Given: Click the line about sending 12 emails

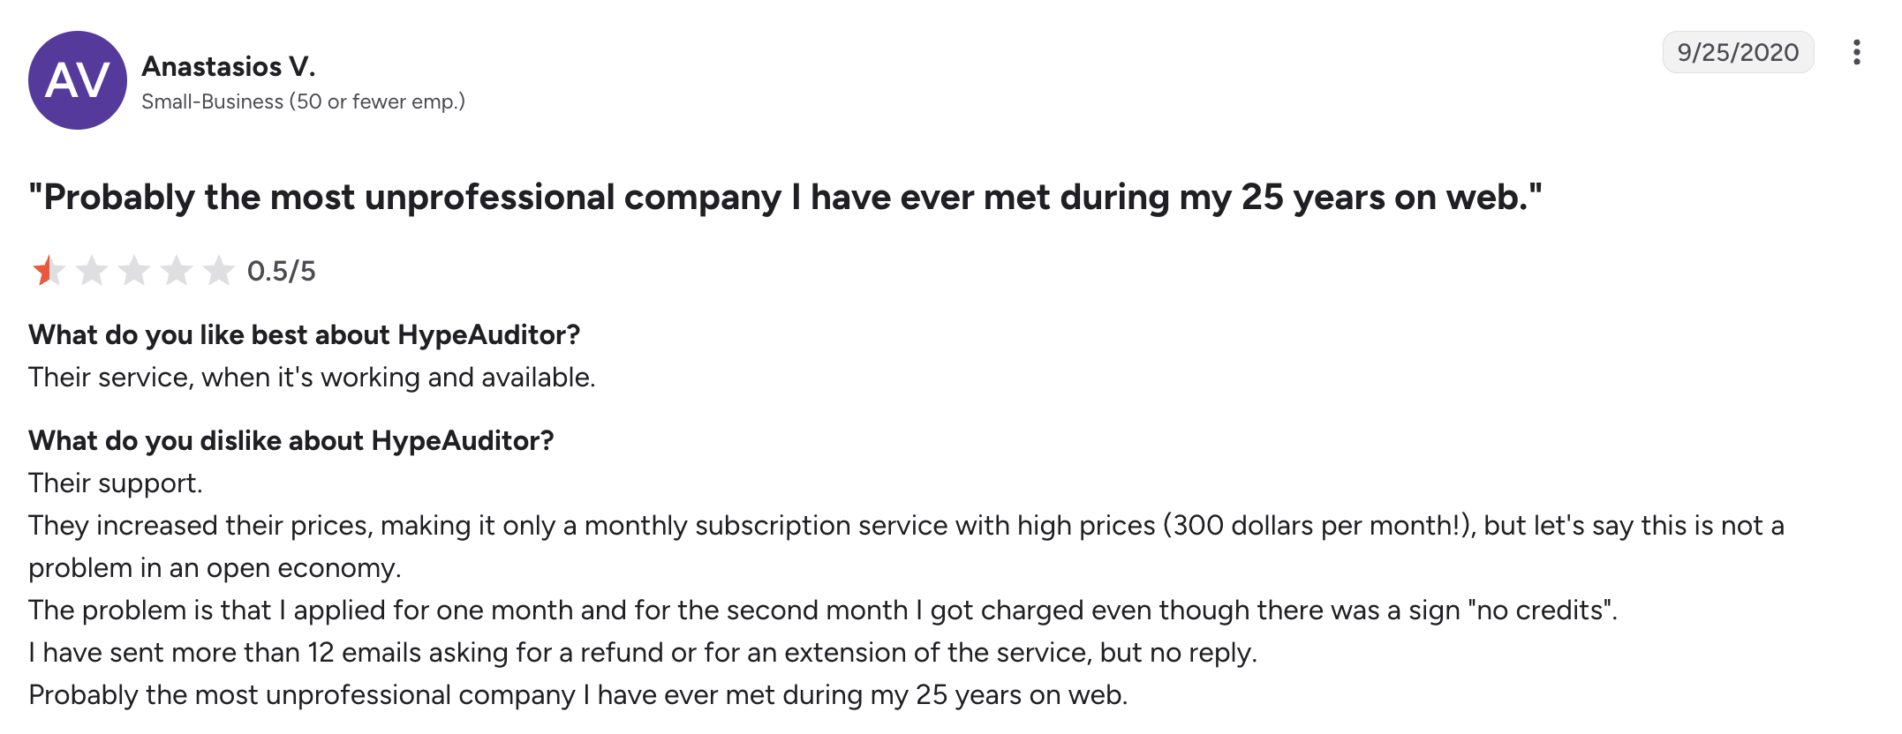Looking at the screenshot, I should [x=643, y=653].
